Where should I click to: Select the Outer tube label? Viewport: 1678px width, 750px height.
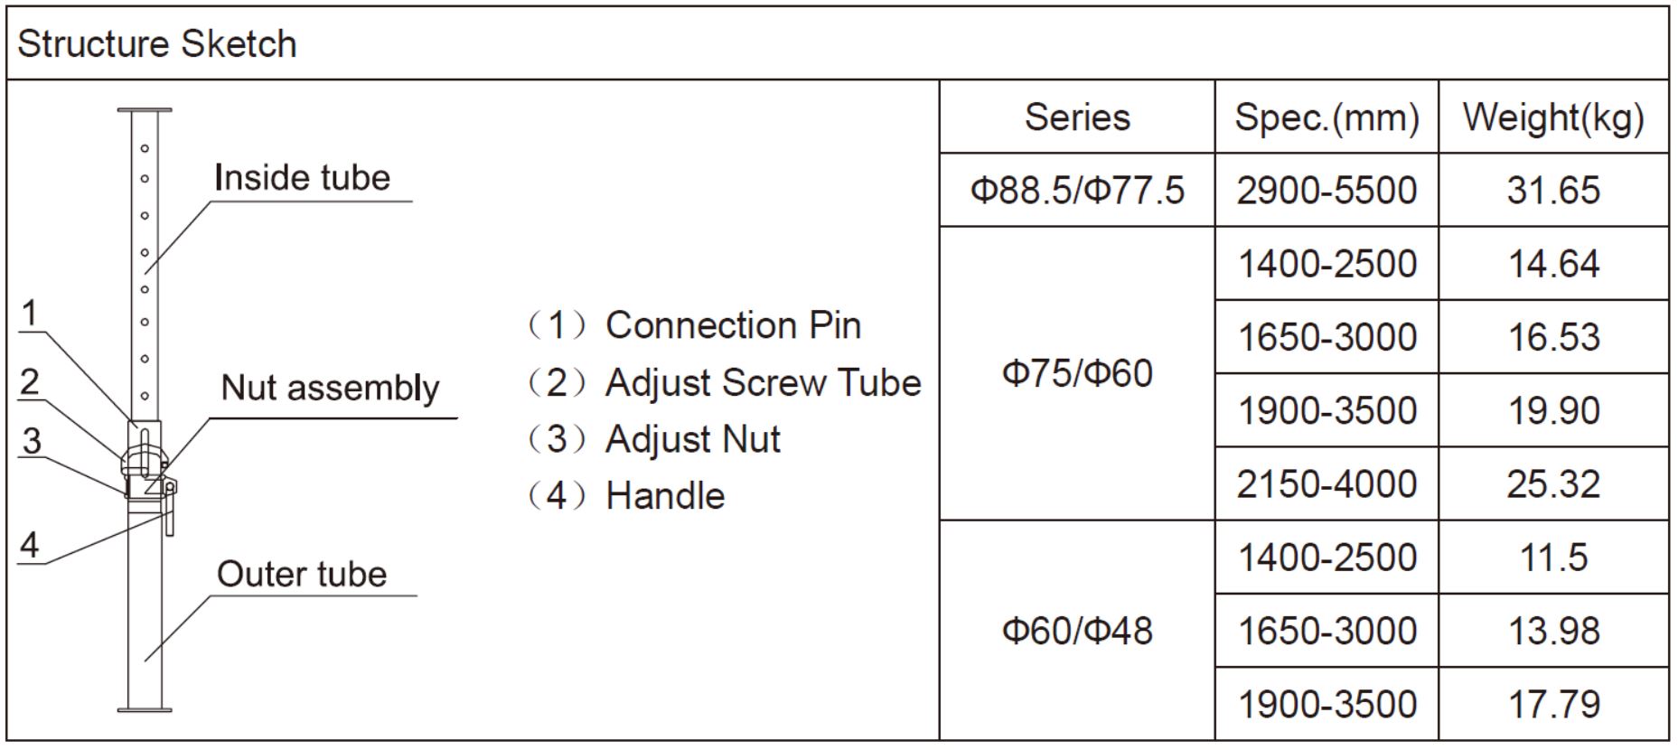(302, 575)
